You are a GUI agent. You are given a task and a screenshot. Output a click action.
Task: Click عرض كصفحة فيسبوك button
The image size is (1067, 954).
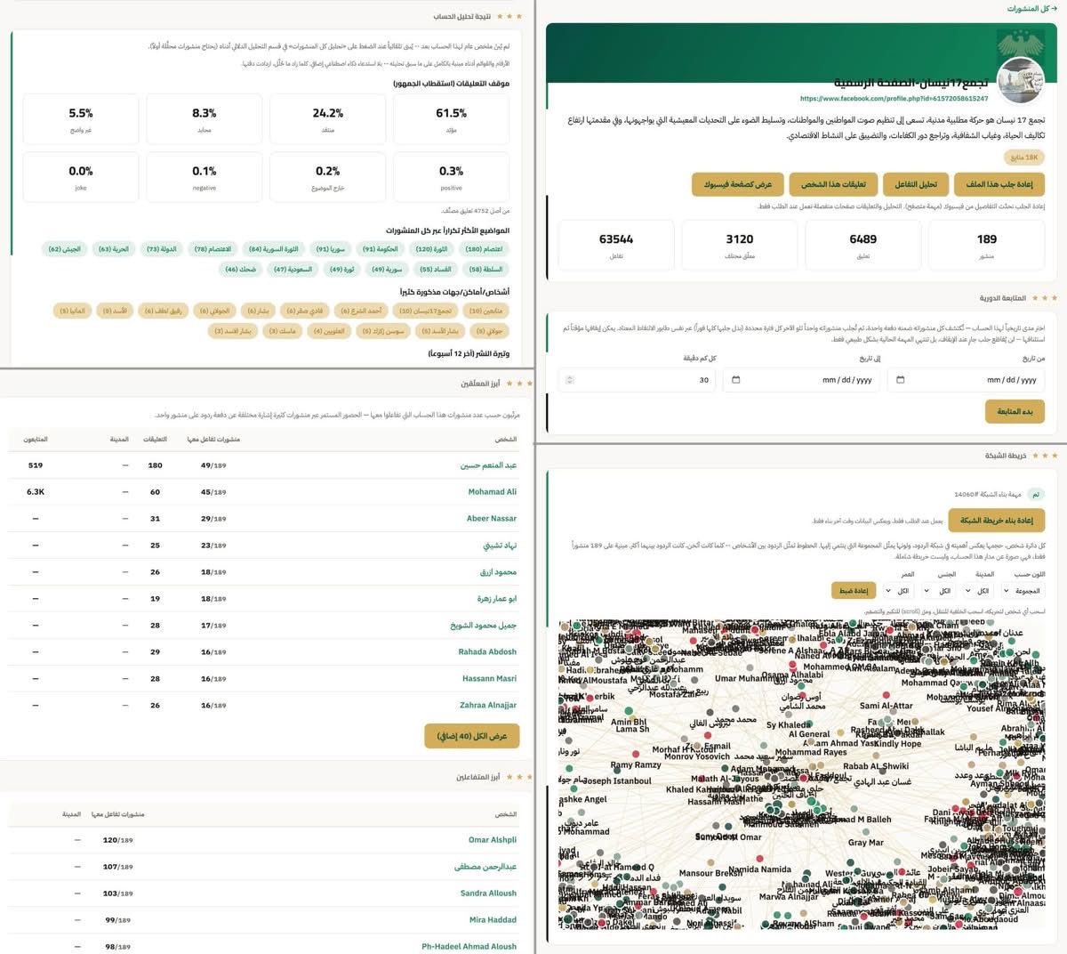[738, 184]
